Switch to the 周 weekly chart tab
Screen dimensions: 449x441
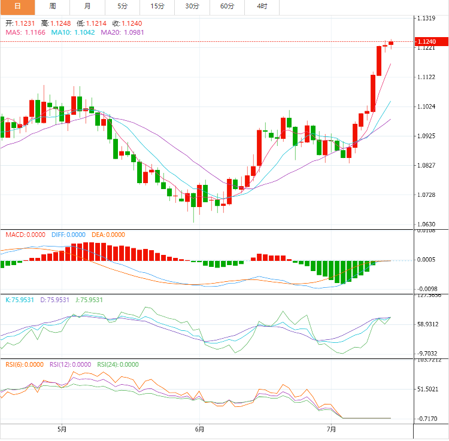(x=53, y=7)
